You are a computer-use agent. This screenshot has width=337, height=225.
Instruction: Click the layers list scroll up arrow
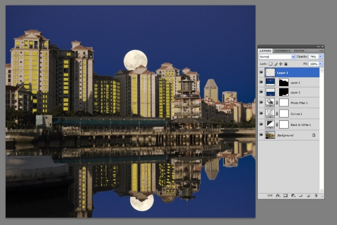click(x=321, y=70)
